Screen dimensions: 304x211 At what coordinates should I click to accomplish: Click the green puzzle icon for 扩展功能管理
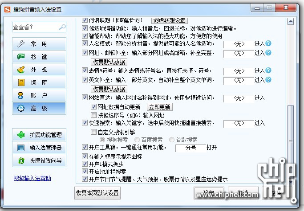click(21, 135)
